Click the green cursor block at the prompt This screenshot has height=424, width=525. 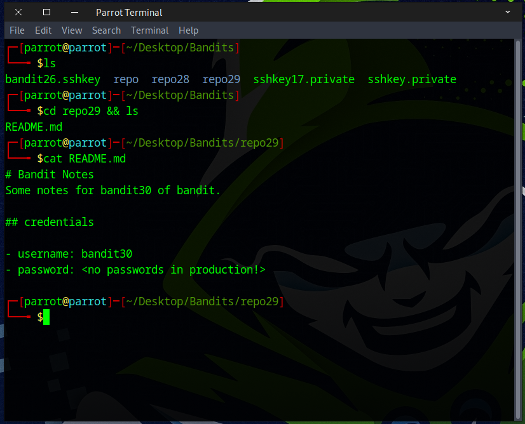(46, 317)
